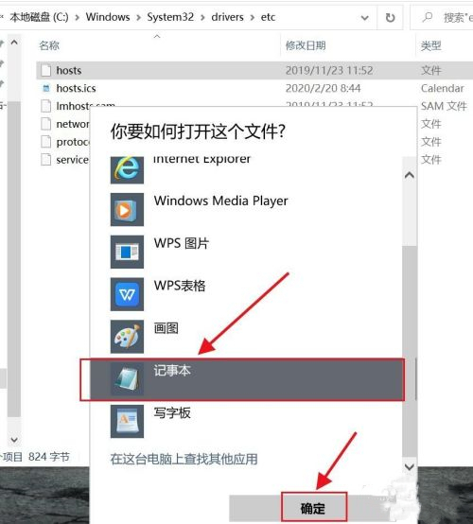Choose the 画图 paint icon

tap(127, 337)
